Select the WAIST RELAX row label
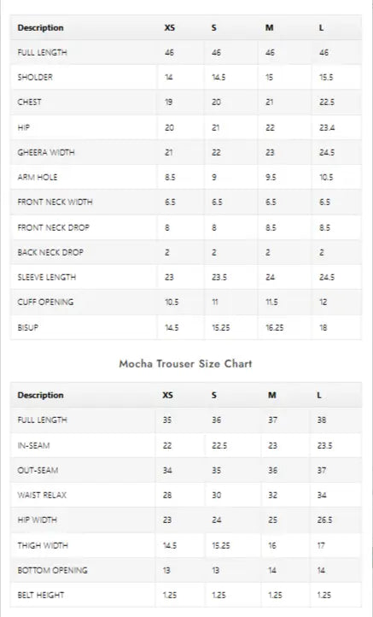Screen dimensions: 373x617 pos(42,495)
